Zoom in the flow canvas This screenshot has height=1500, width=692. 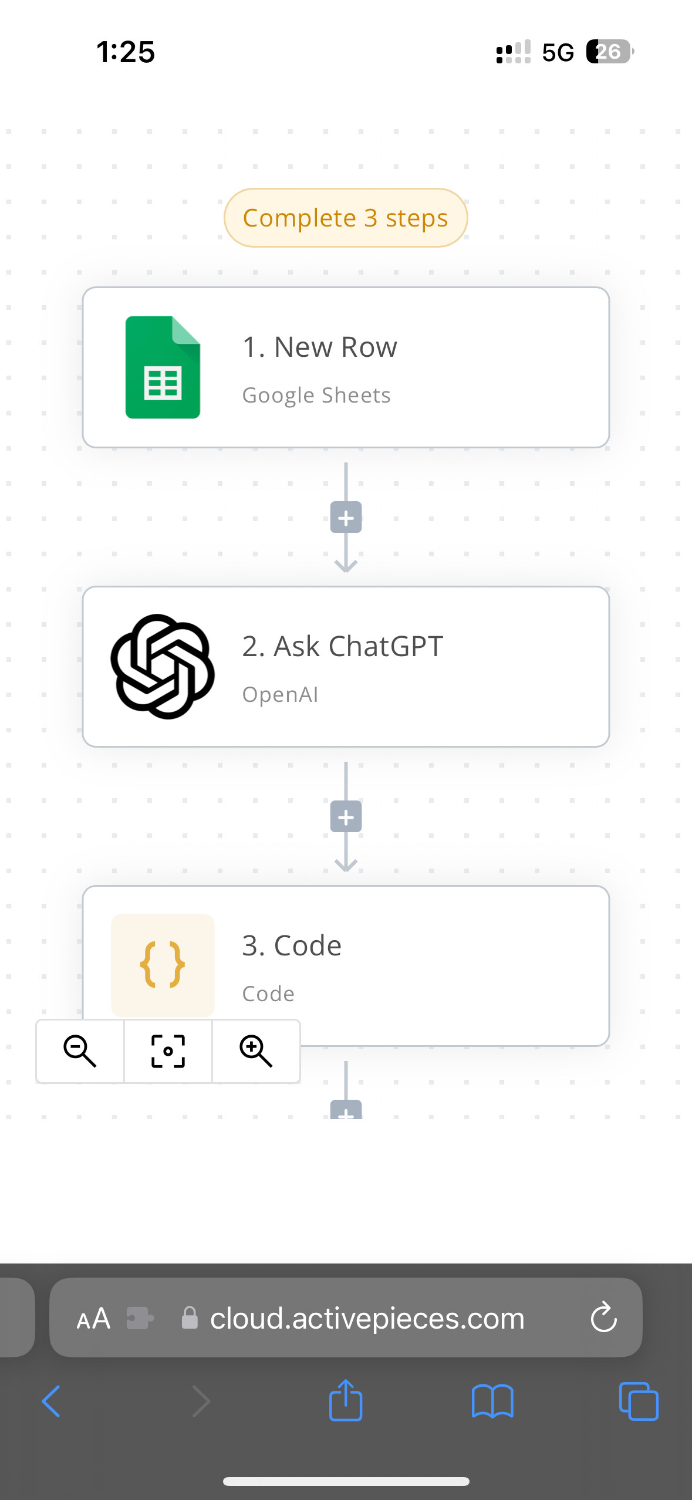coord(256,1051)
